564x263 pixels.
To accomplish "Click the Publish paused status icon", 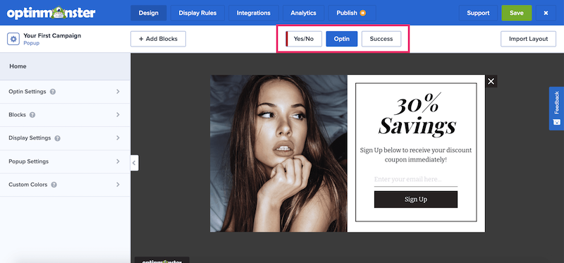I will [363, 13].
